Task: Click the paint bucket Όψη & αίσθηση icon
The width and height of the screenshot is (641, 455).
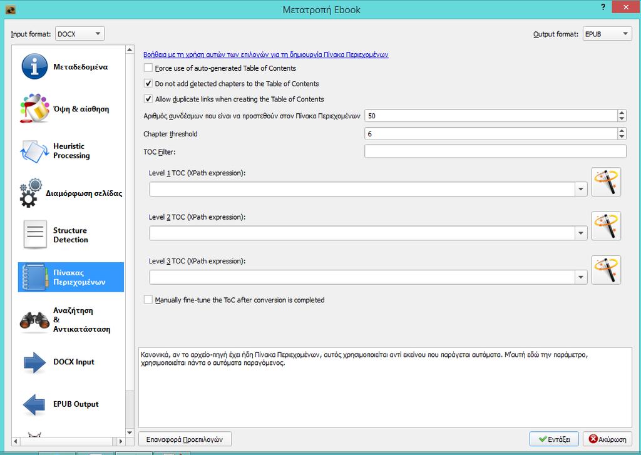Action: (34, 109)
